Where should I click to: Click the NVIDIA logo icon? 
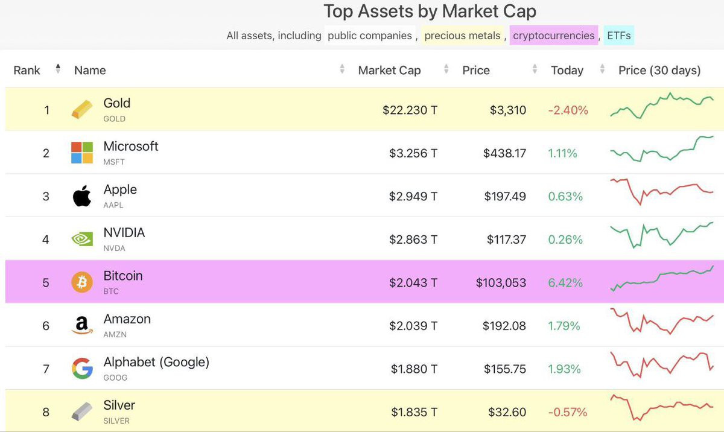(82, 240)
